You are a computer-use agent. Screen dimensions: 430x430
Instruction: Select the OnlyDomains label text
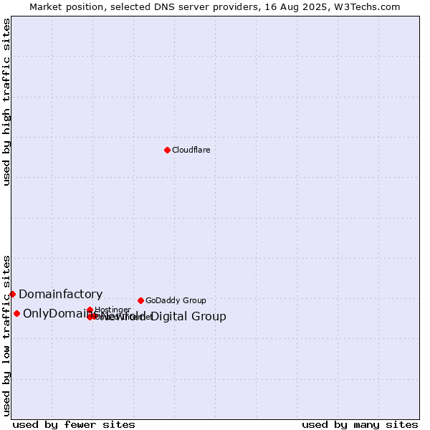[59, 313]
